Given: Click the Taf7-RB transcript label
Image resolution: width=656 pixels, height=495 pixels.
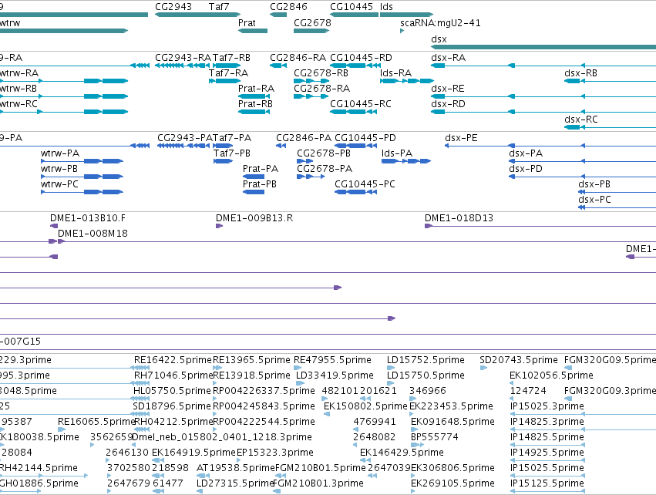Looking at the screenshot, I should click(231, 57).
